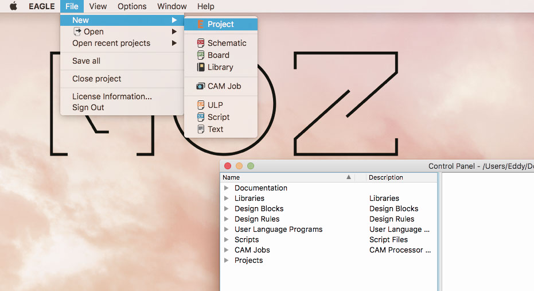
Task: Expand the Design Blocks tree node
Action: pos(226,208)
